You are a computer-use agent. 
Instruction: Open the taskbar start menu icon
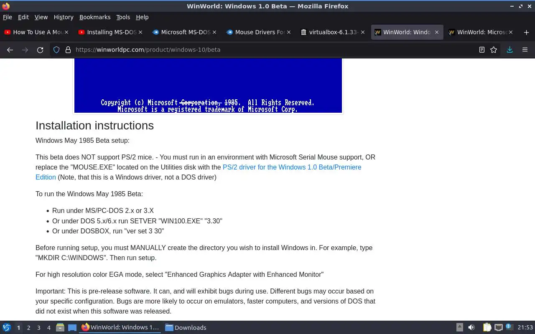pos(7,327)
